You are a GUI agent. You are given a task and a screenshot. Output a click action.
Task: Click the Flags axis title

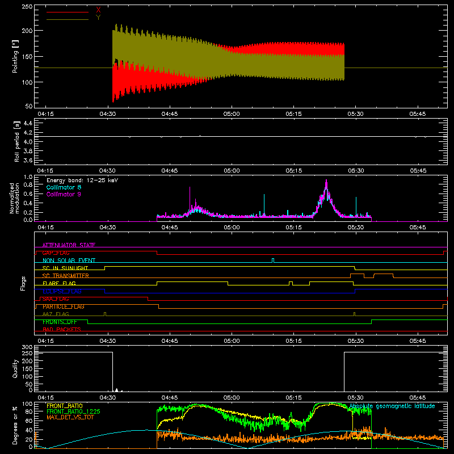click(23, 283)
